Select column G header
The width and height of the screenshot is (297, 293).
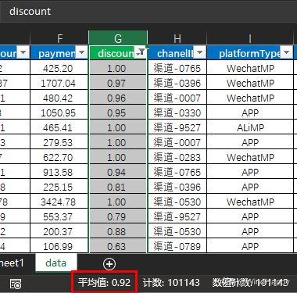click(x=118, y=38)
